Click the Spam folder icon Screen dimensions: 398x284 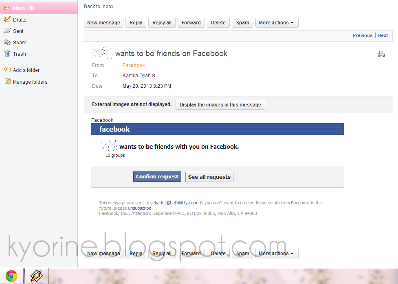click(7, 42)
